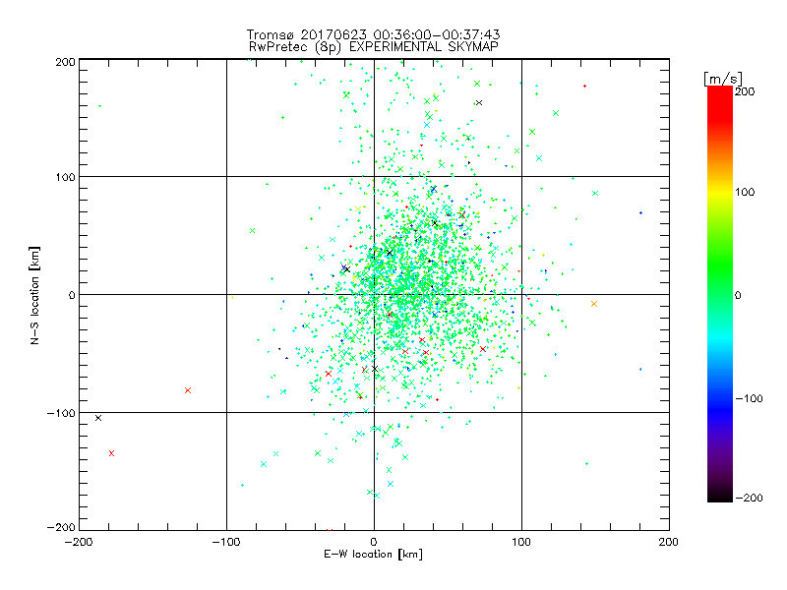Click the N-S location [km] axis label
Image resolution: width=787 pixels, height=590 pixels.
(x=34, y=295)
